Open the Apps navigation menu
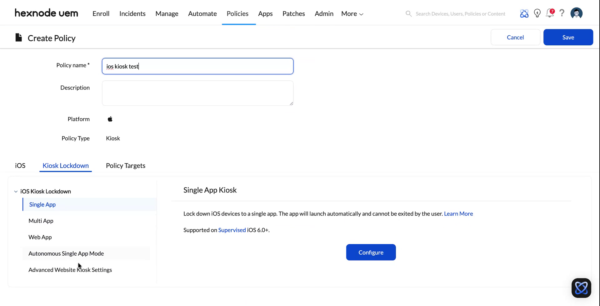 click(x=265, y=13)
